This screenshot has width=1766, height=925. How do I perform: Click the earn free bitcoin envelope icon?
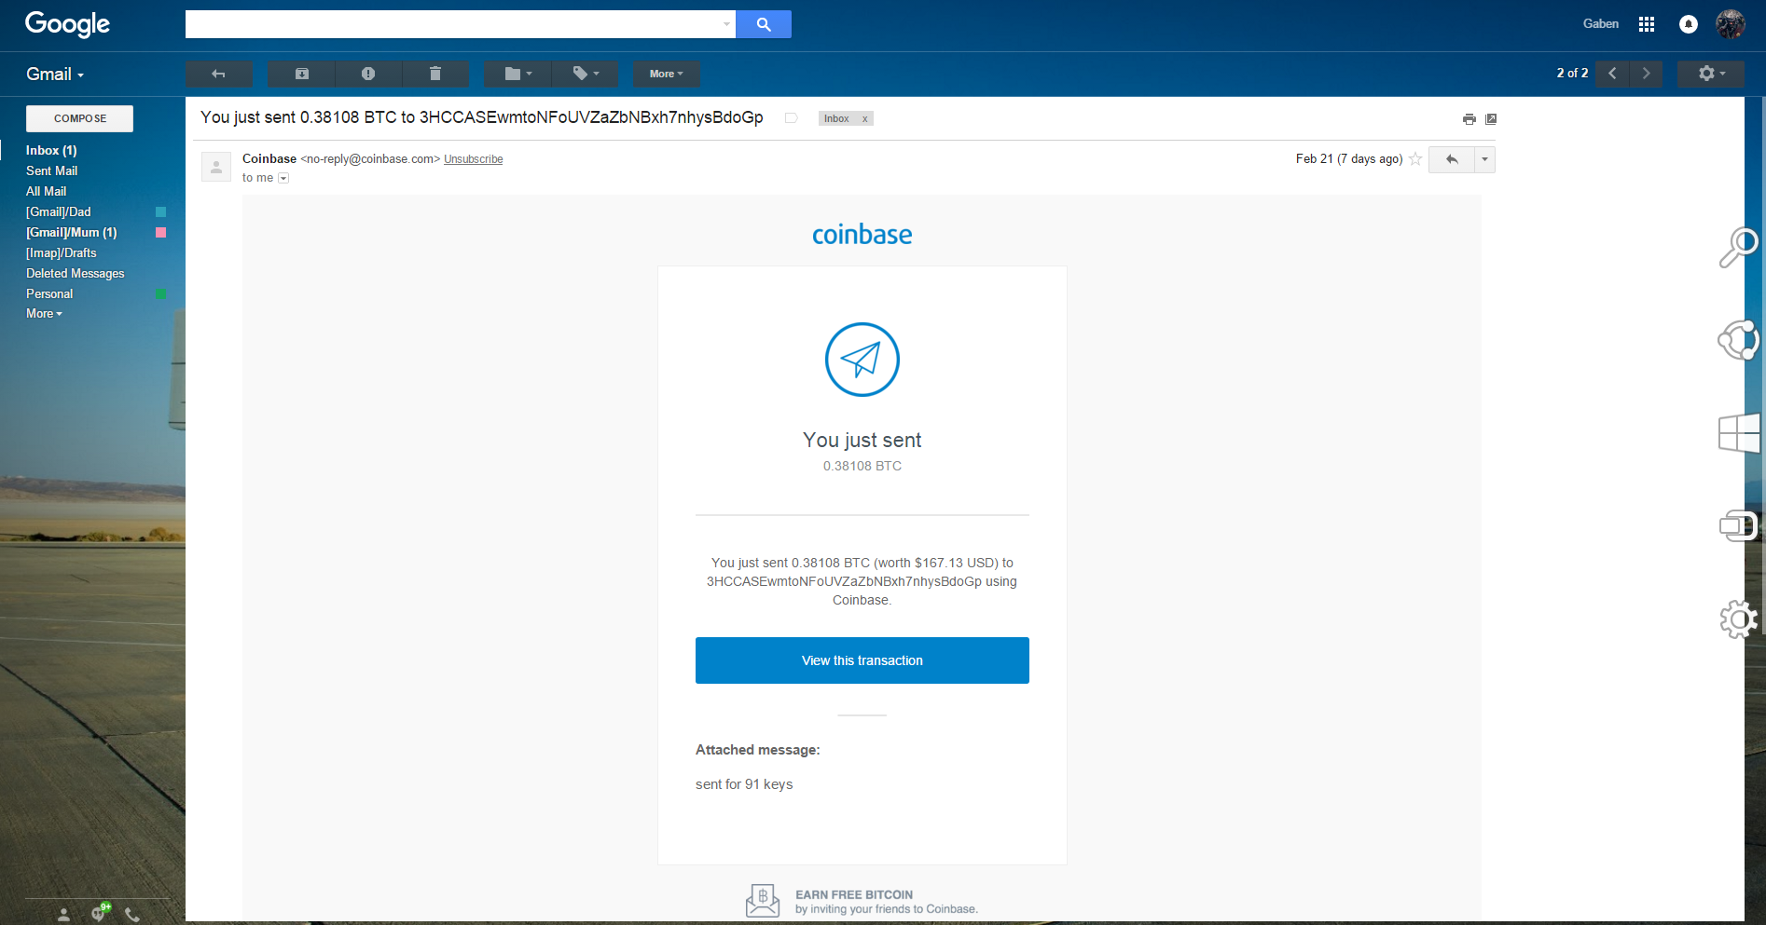click(x=763, y=901)
